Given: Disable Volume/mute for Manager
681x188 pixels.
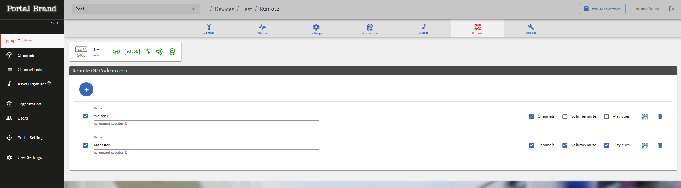Looking at the screenshot, I should [x=565, y=145].
